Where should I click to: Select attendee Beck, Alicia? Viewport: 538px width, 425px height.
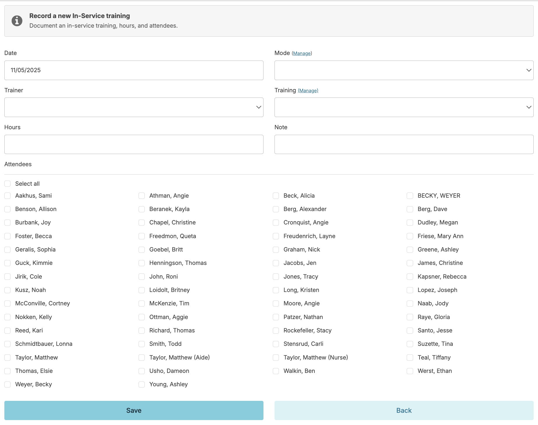tap(276, 196)
